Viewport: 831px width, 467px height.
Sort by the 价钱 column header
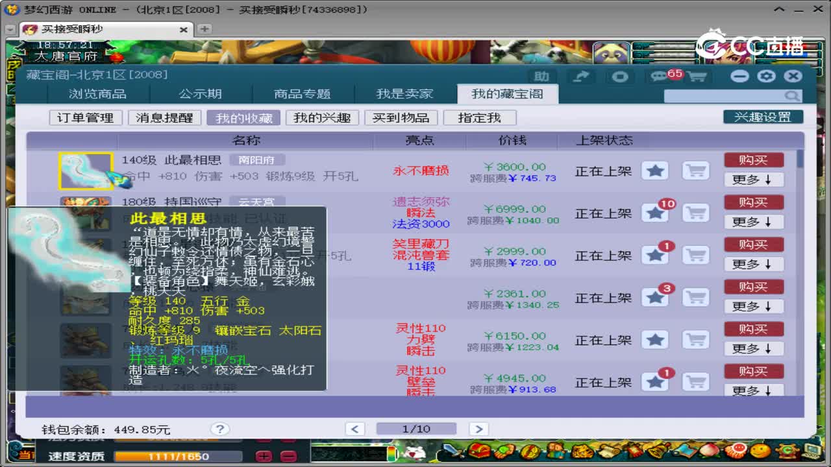512,140
